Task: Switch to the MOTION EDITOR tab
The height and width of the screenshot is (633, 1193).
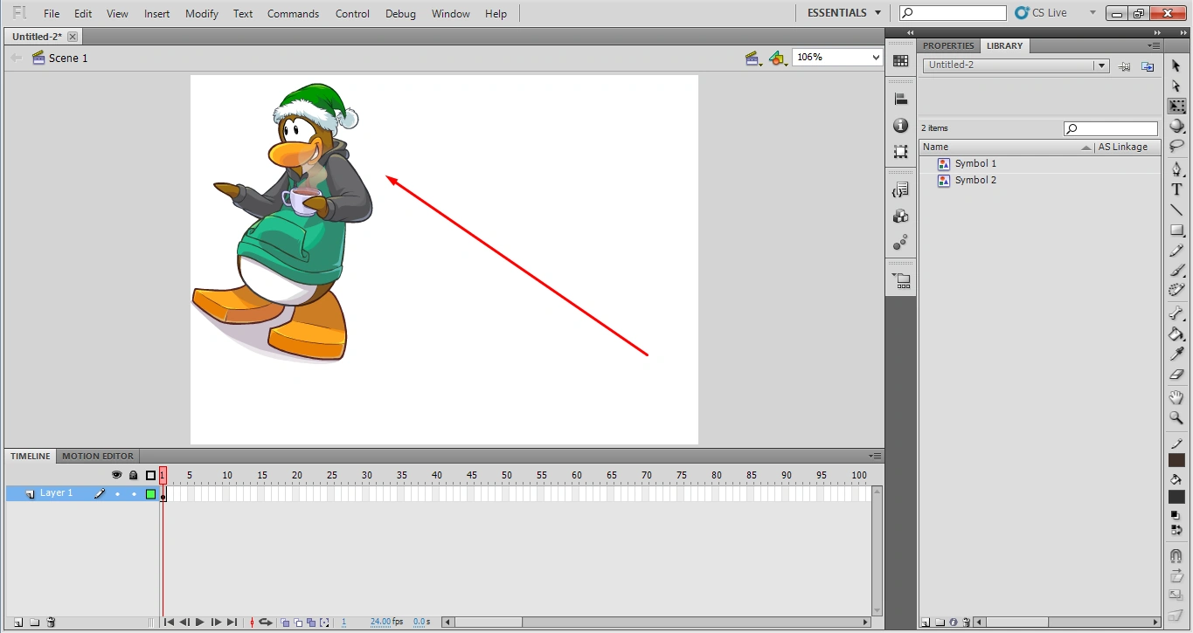Action: [98, 456]
